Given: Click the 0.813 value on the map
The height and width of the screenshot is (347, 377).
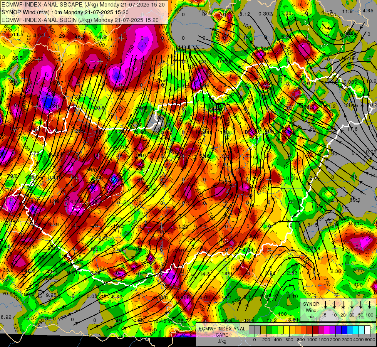Looking at the screenshot, I should click(356, 224).
